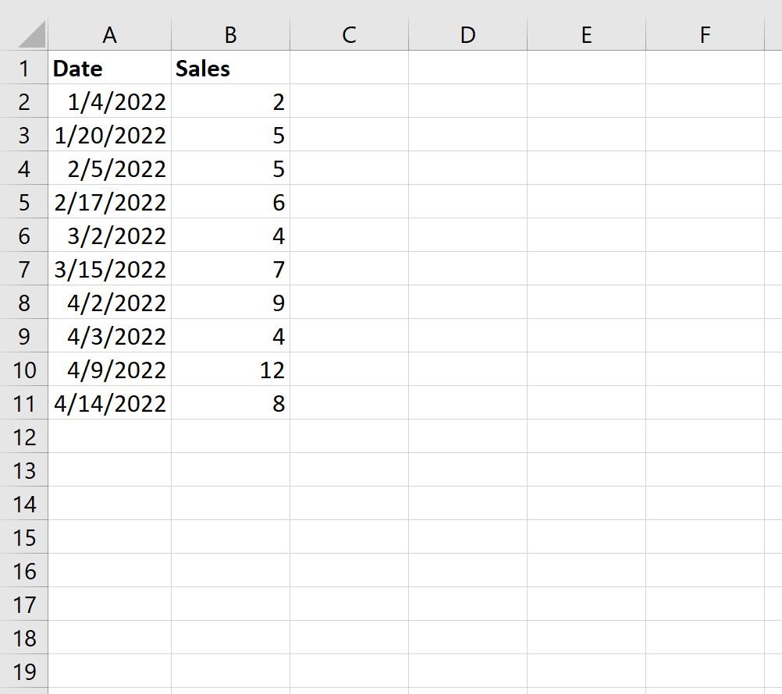The image size is (782, 694).
Task: Select column F header
Action: [x=706, y=35]
